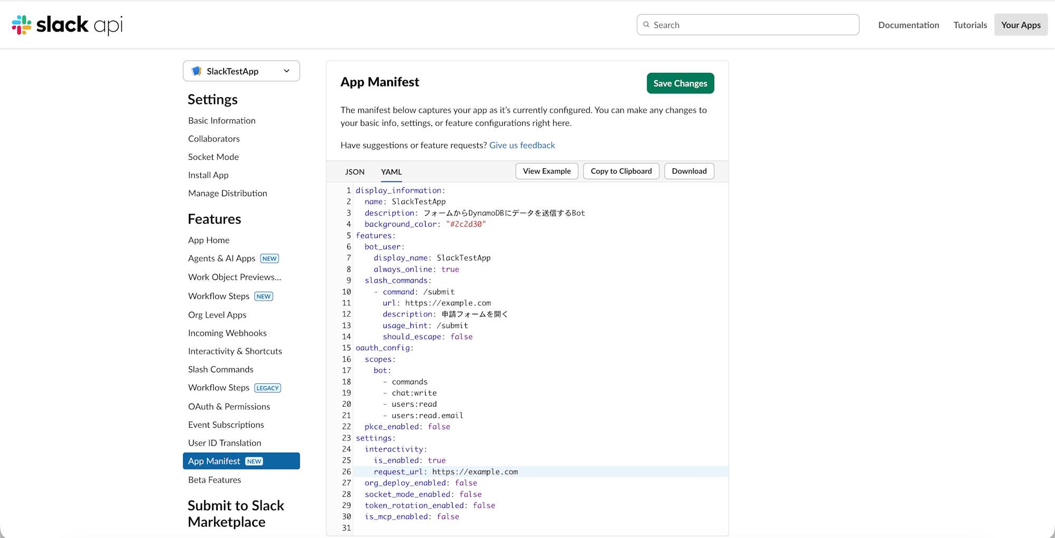Switch to the JSON tab

[x=354, y=172]
